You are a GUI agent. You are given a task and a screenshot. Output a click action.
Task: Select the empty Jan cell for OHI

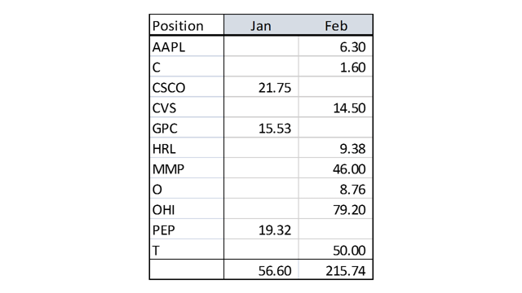pyautogui.click(x=261, y=209)
